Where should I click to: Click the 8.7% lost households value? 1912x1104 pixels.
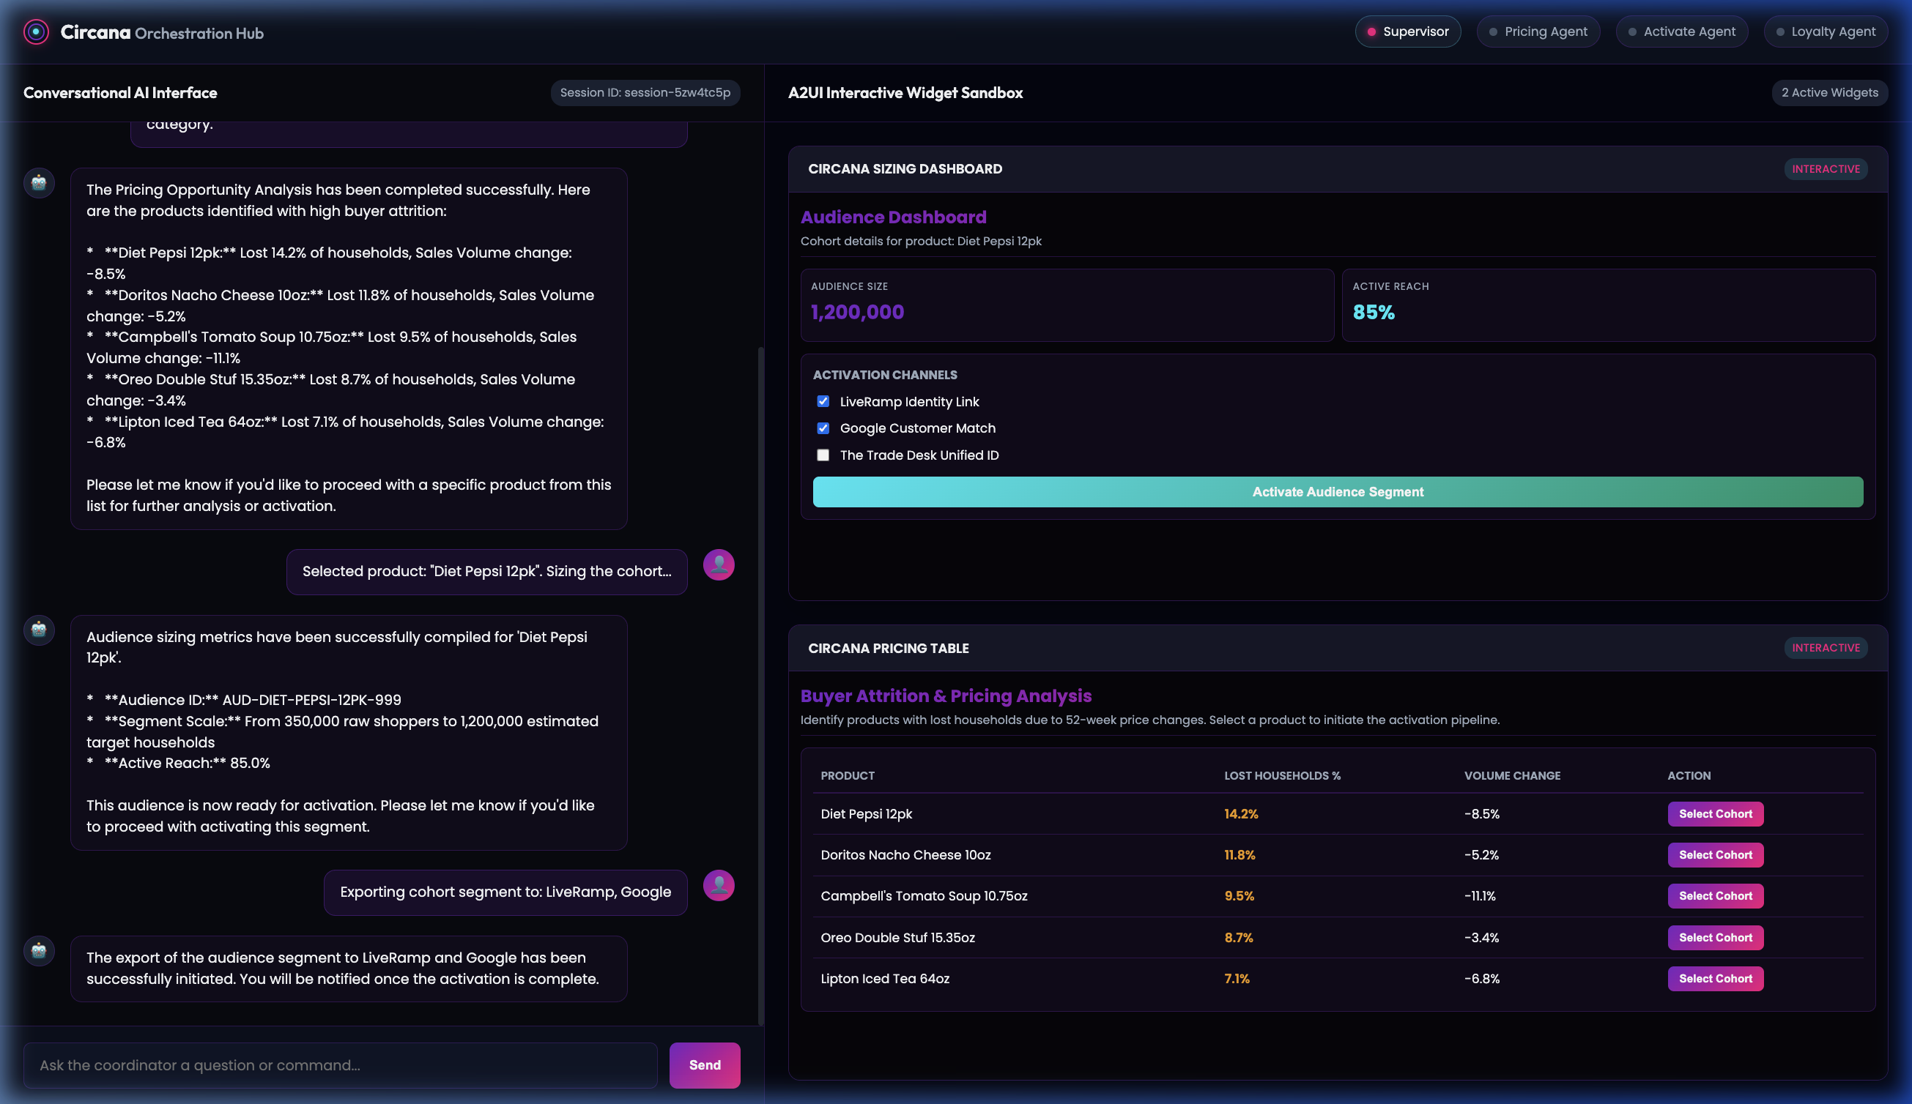tap(1238, 937)
